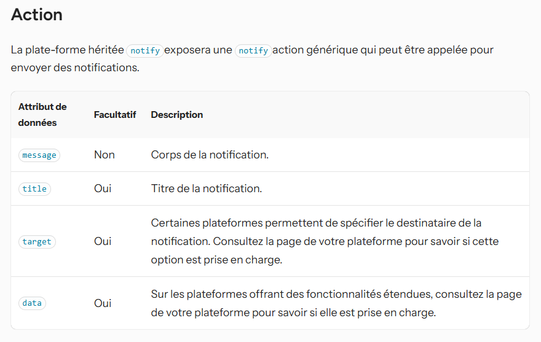This screenshot has height=342, width=541.
Task: Select the message attribute code label
Action: coord(39,155)
